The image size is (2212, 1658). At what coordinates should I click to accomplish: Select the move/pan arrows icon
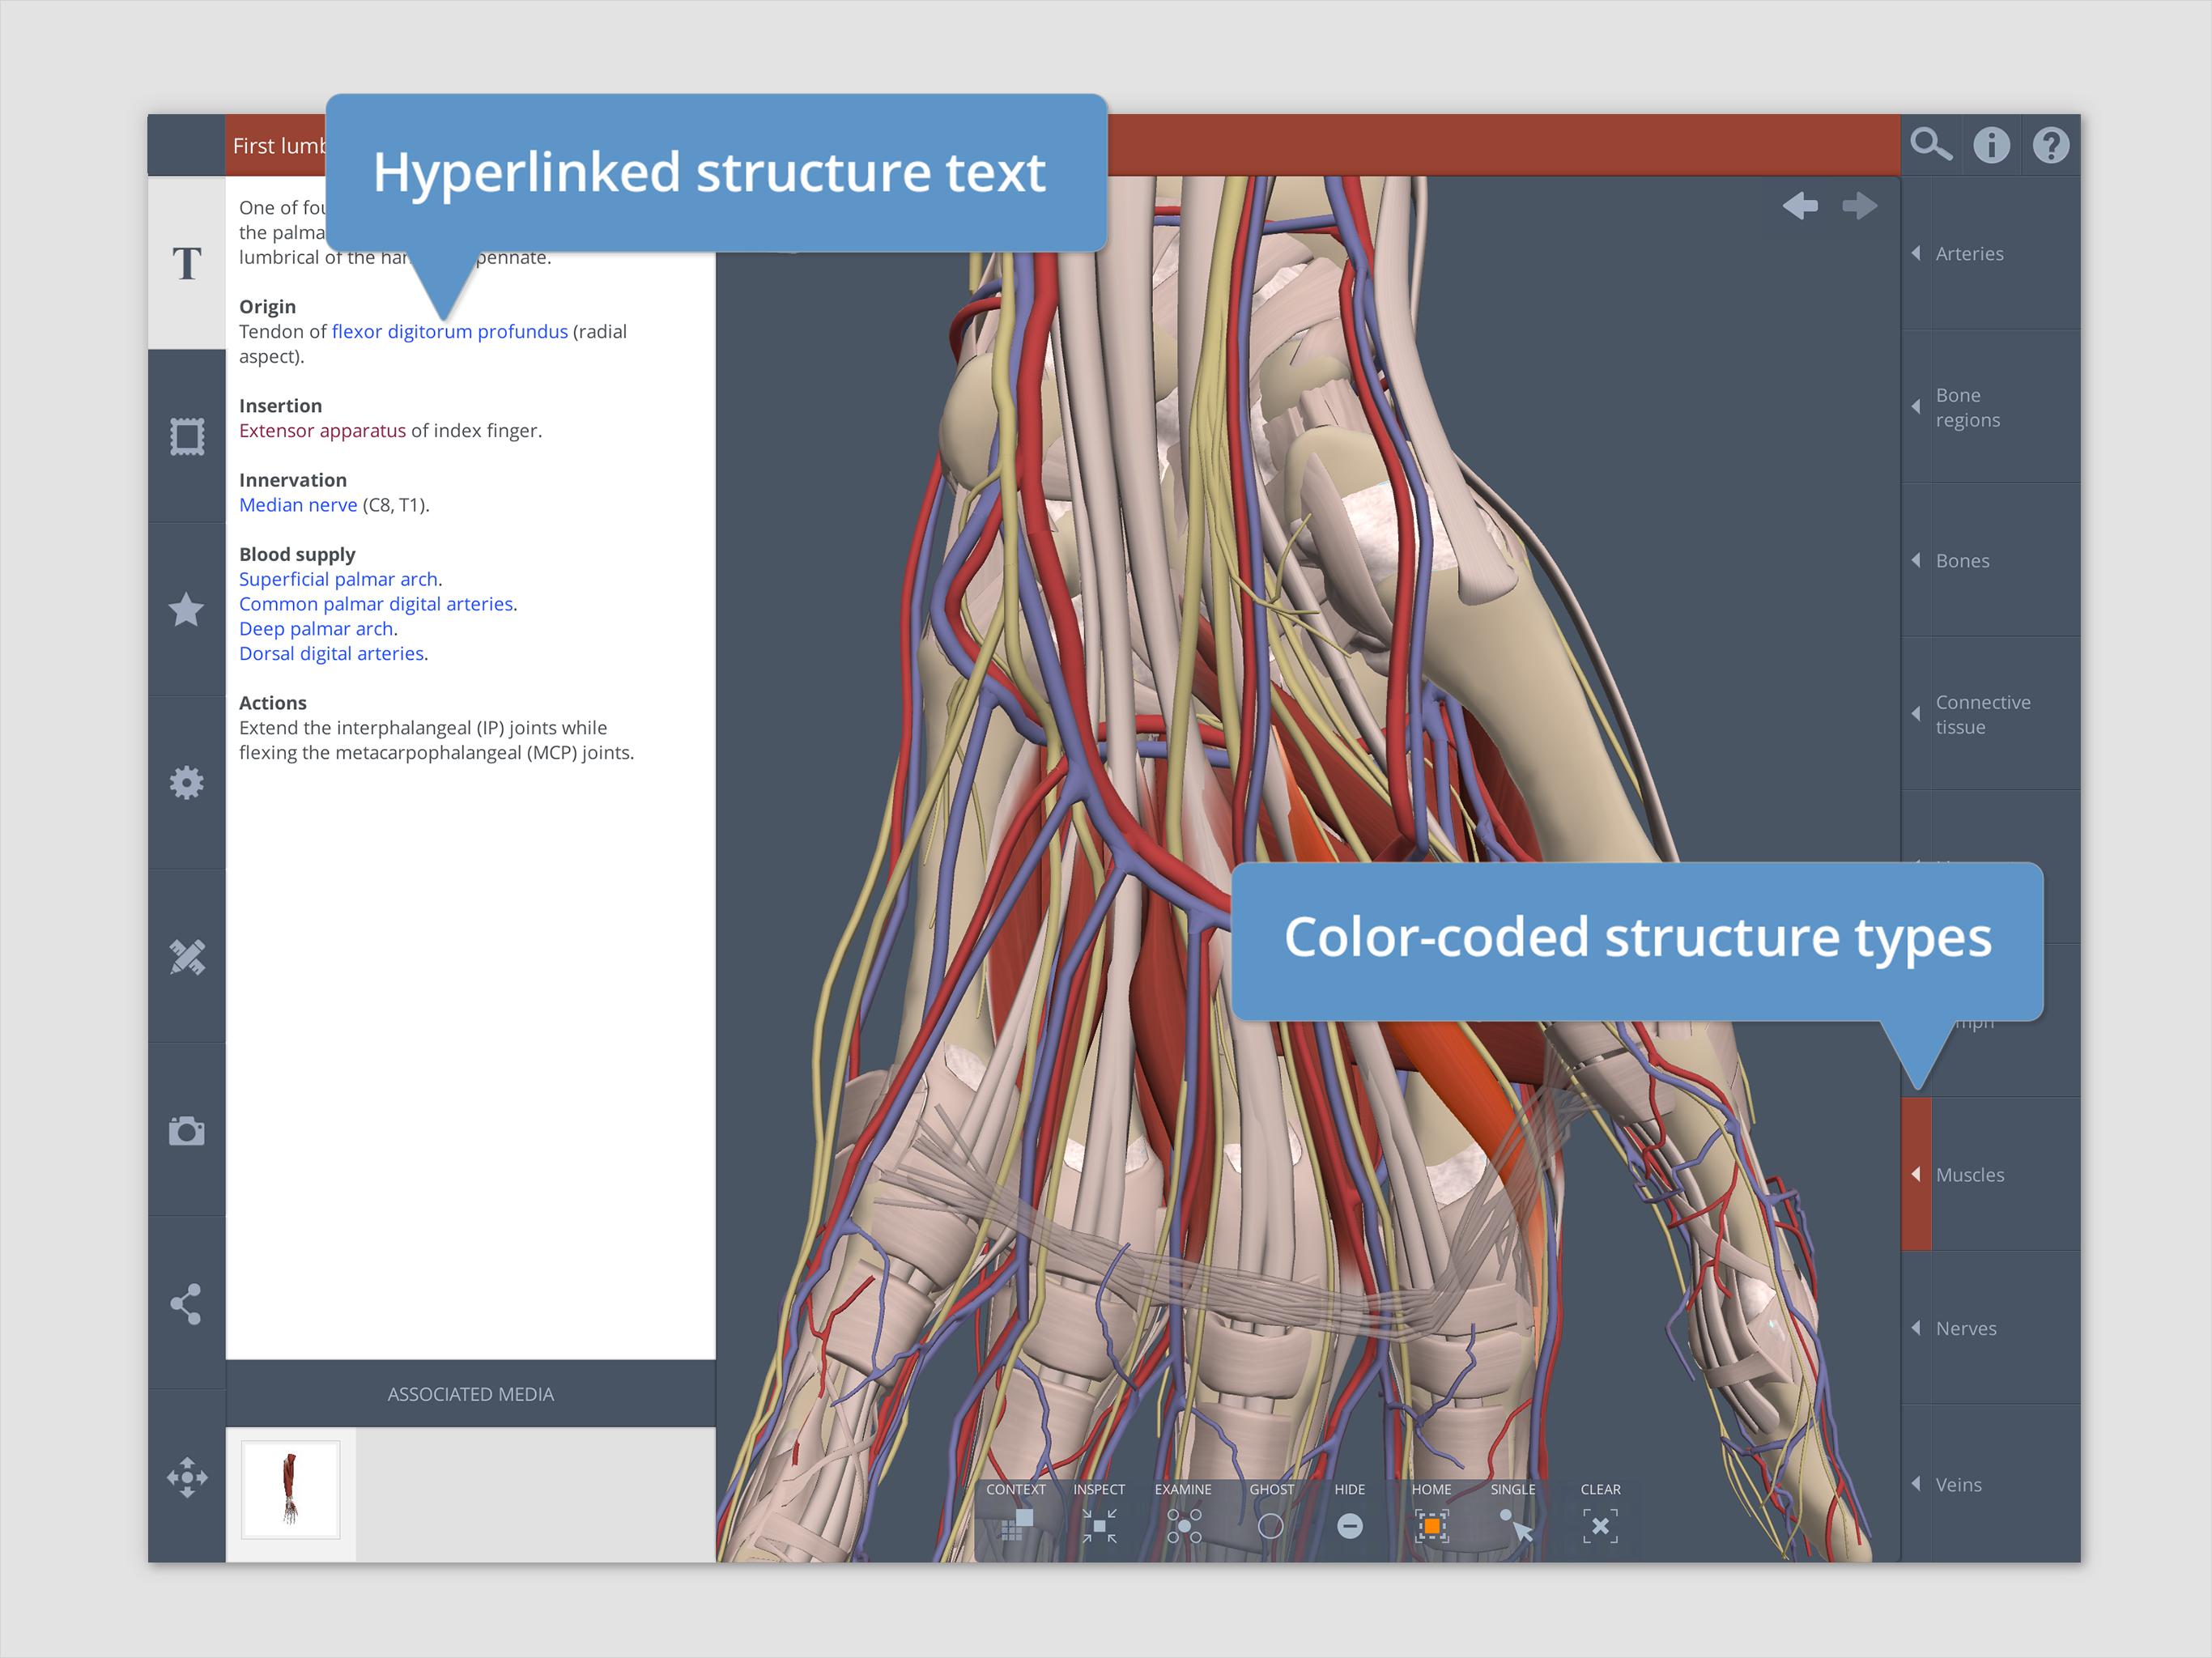(187, 1477)
